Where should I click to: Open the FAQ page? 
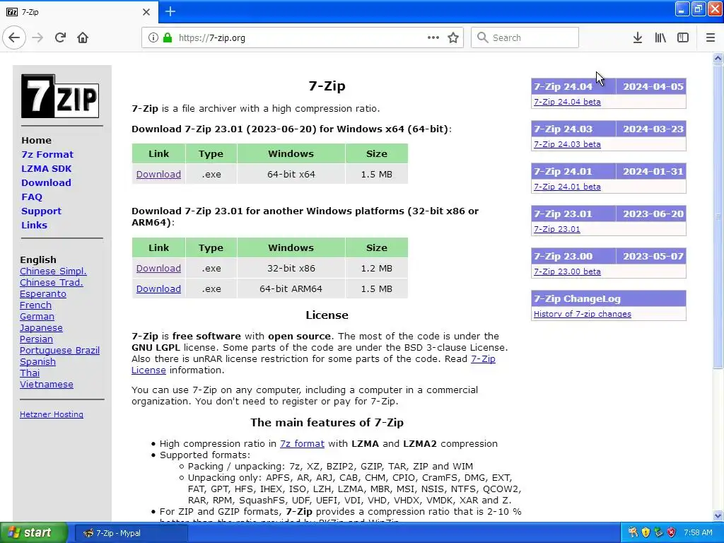point(31,197)
